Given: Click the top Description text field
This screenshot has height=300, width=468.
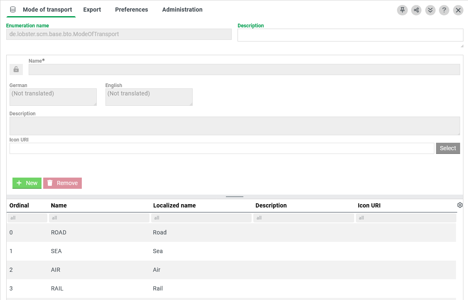Looking at the screenshot, I should [350, 35].
